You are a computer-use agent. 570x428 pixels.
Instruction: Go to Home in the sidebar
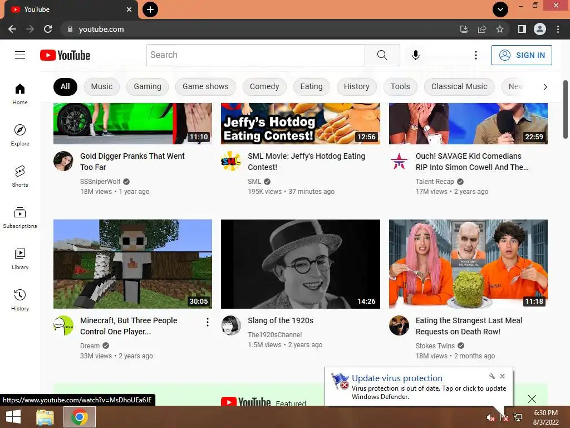pos(20,94)
